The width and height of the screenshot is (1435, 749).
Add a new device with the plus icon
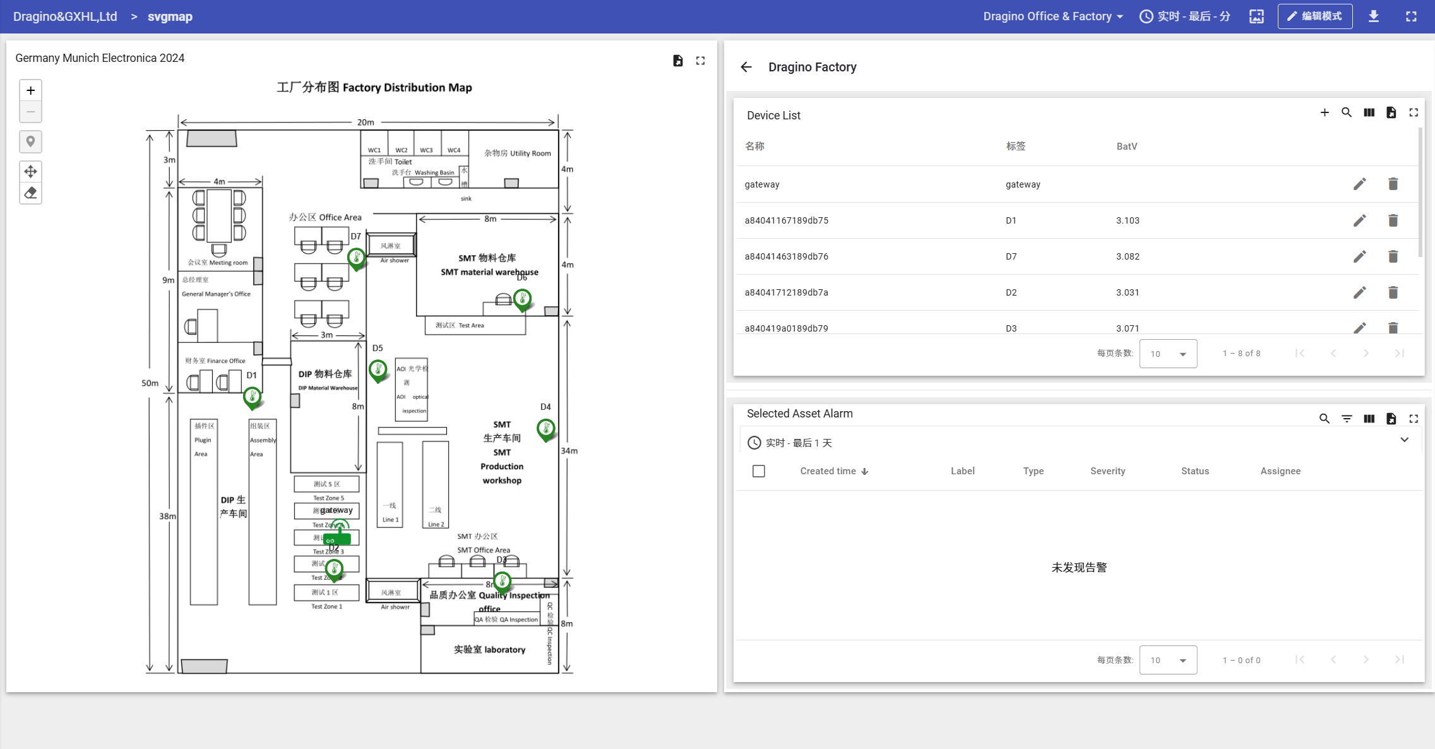(x=1325, y=112)
